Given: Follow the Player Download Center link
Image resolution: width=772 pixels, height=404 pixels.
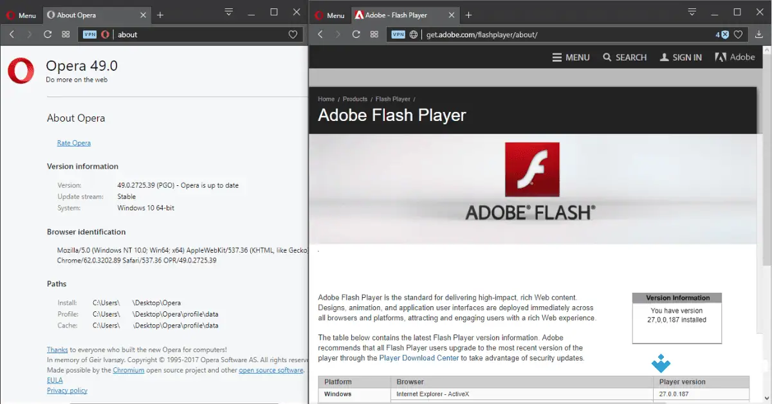Looking at the screenshot, I should click(419, 358).
